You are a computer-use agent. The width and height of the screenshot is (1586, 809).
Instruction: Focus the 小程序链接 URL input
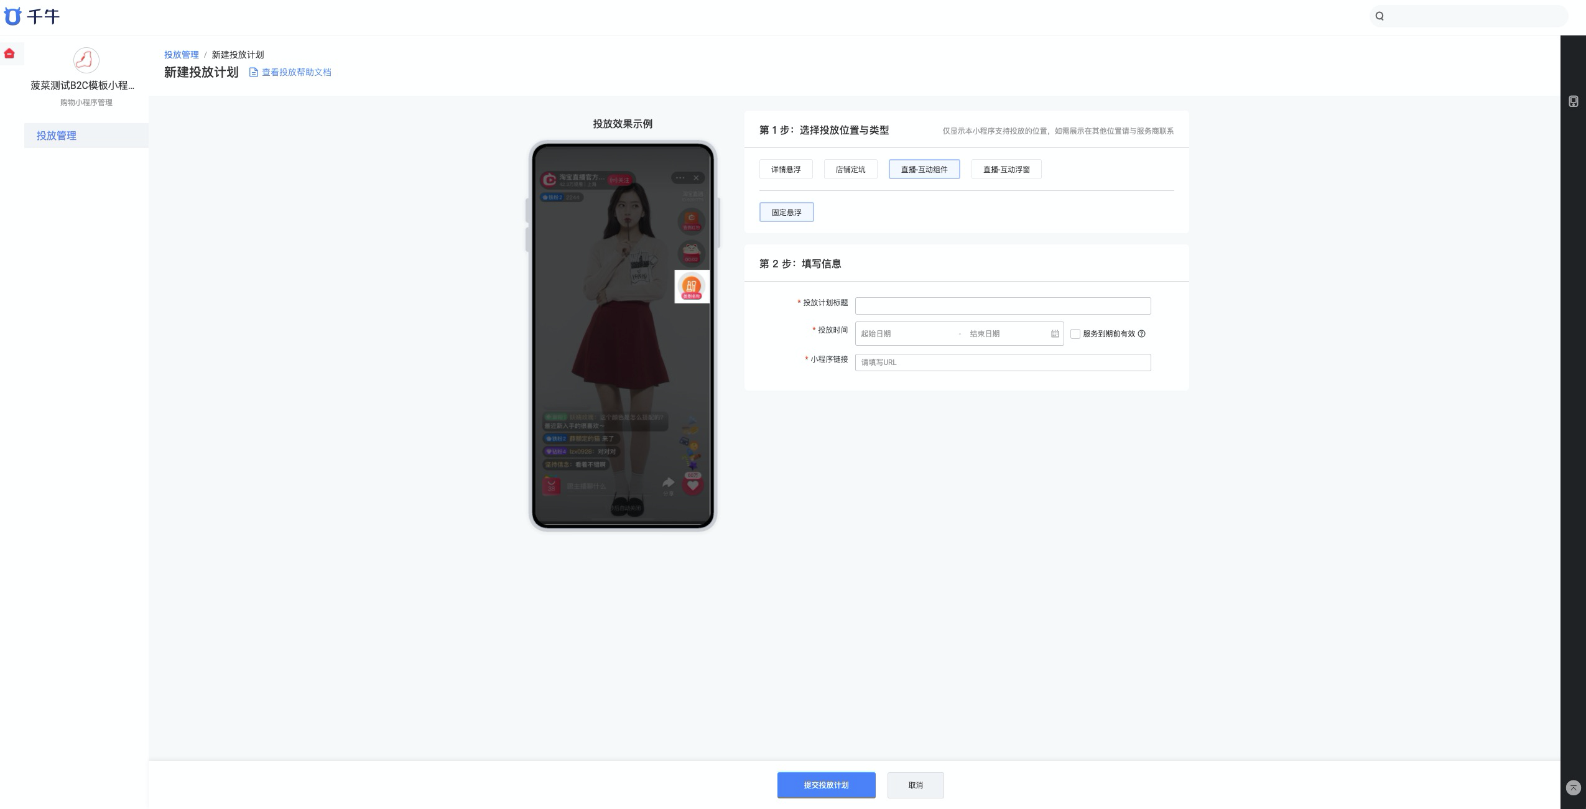pos(1003,363)
